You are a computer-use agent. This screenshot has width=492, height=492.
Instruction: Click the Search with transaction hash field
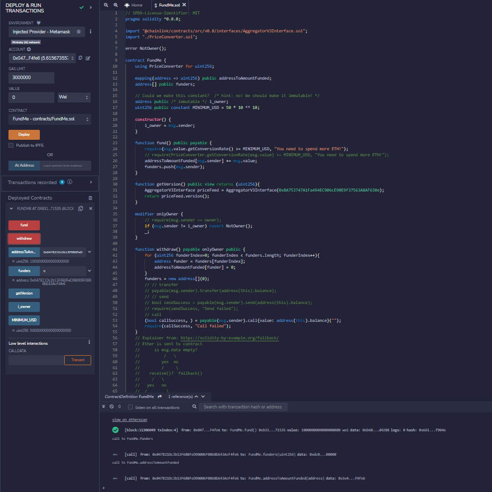pyautogui.click(x=243, y=407)
